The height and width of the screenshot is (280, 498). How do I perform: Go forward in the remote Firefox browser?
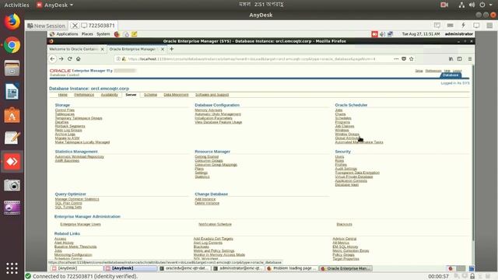point(61,59)
